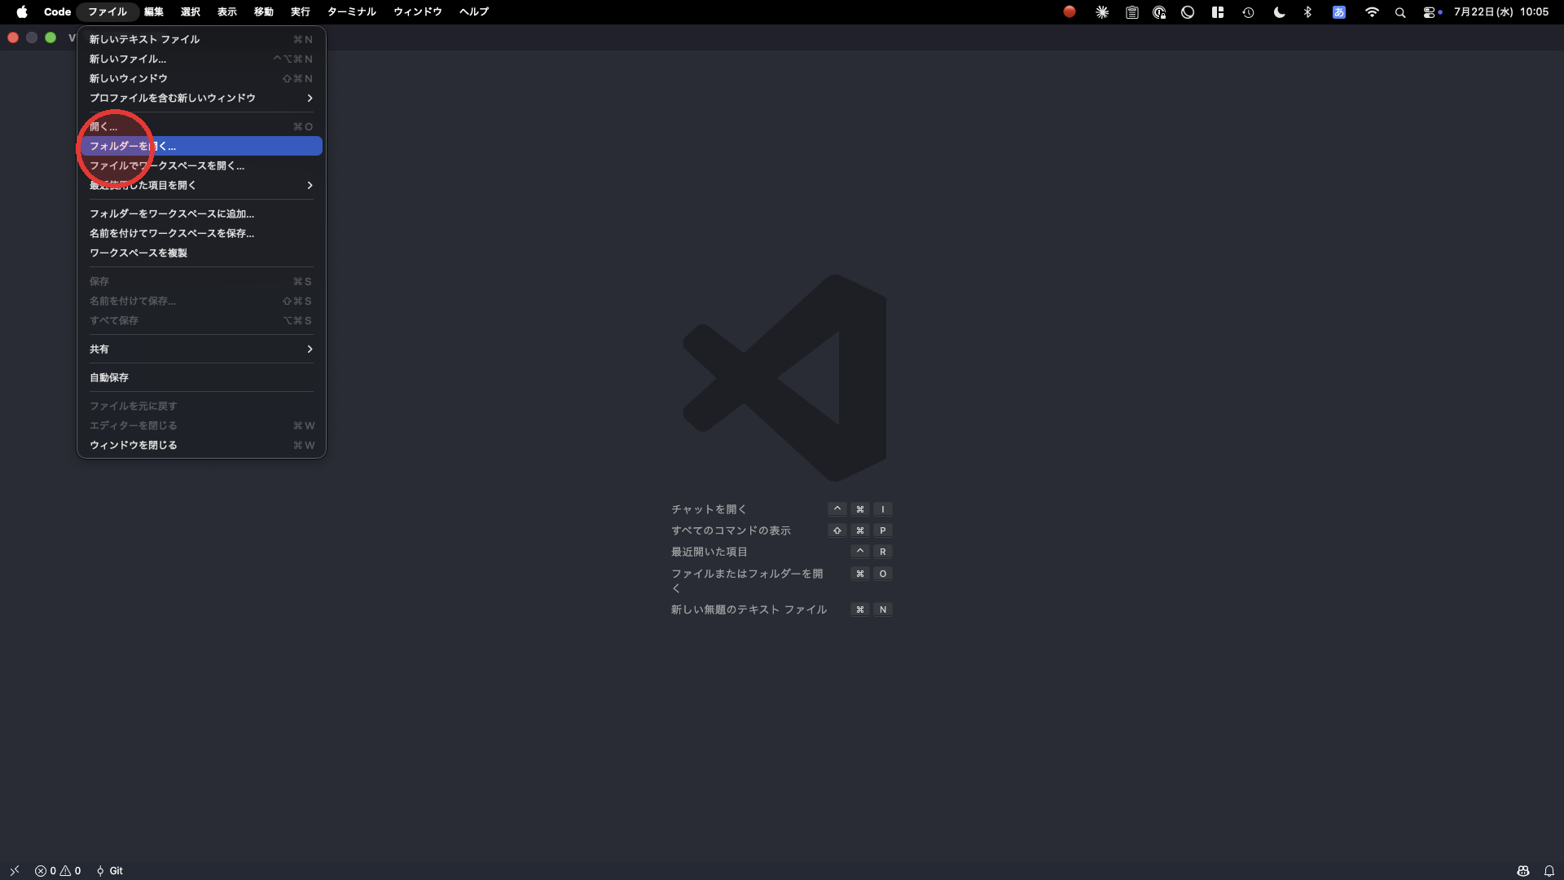Close the ファイル menu in menu bar
This screenshot has height=880, width=1564.
[x=108, y=11]
